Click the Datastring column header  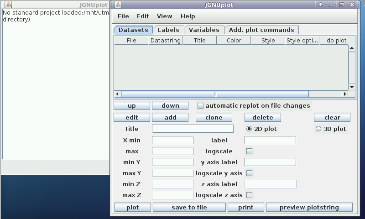[x=166, y=40]
